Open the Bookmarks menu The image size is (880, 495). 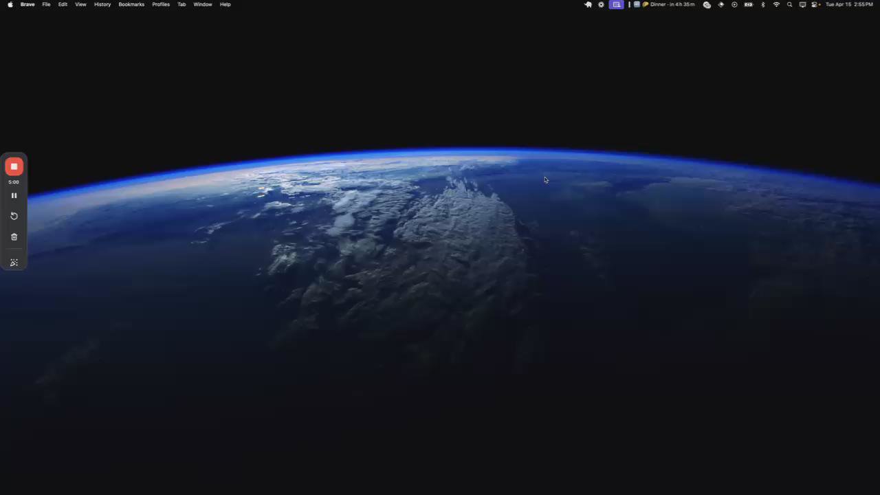point(131,4)
